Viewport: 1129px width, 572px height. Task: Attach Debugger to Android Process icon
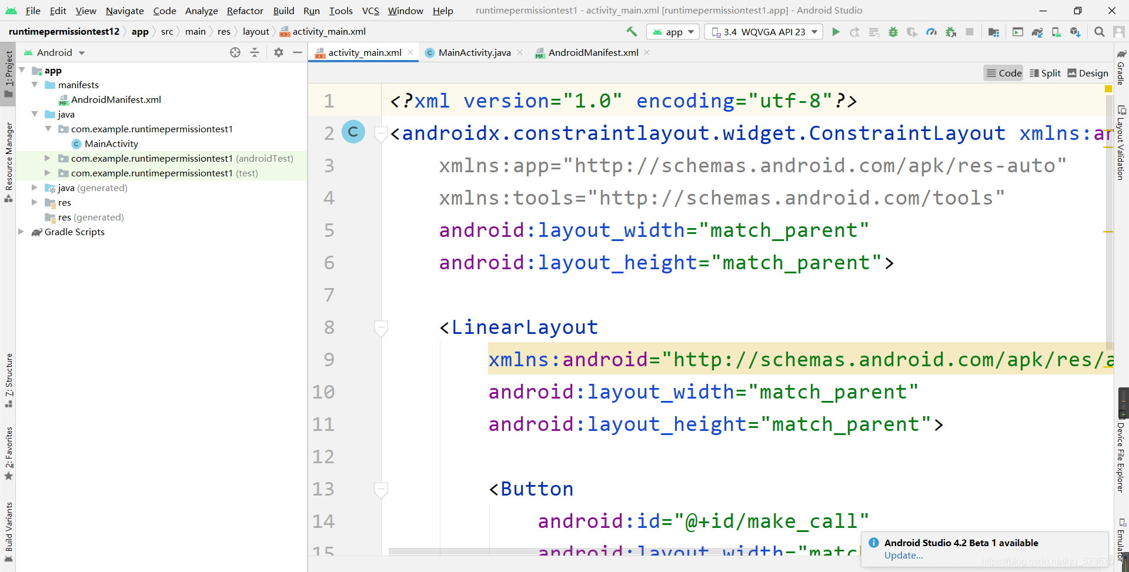point(951,32)
